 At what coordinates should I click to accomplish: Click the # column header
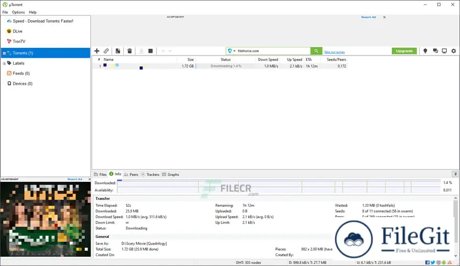(98, 59)
